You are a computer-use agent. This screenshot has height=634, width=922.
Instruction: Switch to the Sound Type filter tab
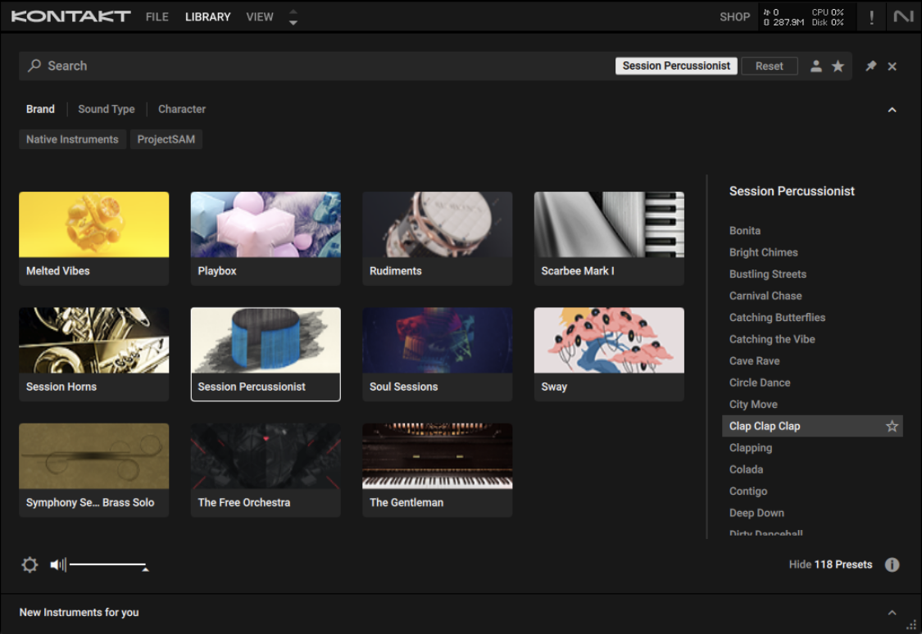(106, 109)
